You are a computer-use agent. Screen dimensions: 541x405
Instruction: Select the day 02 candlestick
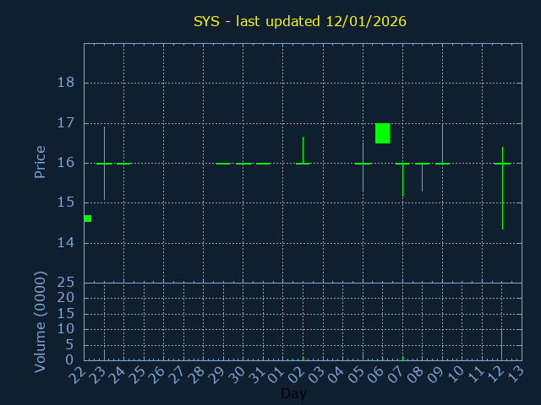coord(303,152)
